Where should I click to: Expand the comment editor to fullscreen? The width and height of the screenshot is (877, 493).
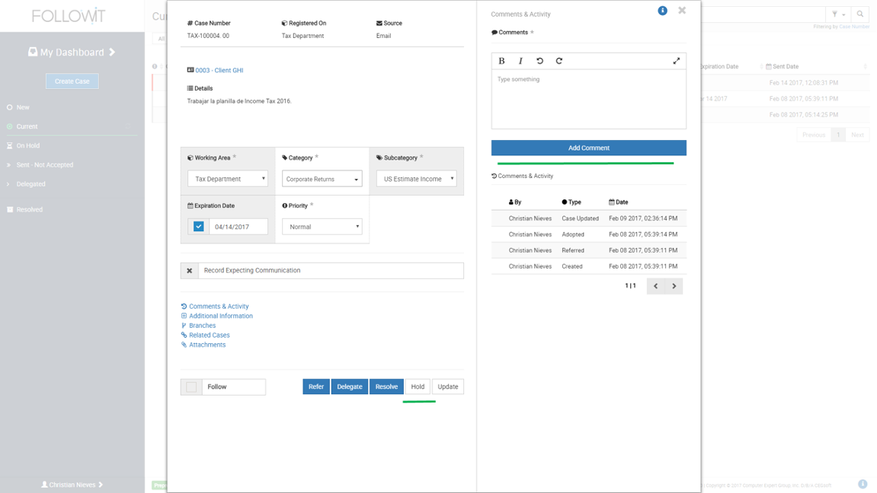pyautogui.click(x=677, y=60)
